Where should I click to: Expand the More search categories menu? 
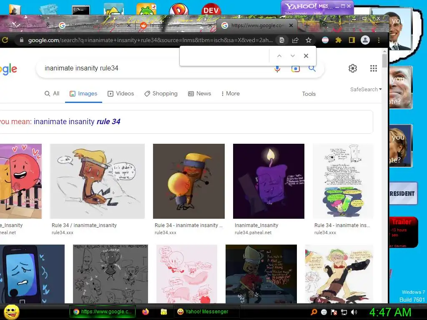[230, 94]
